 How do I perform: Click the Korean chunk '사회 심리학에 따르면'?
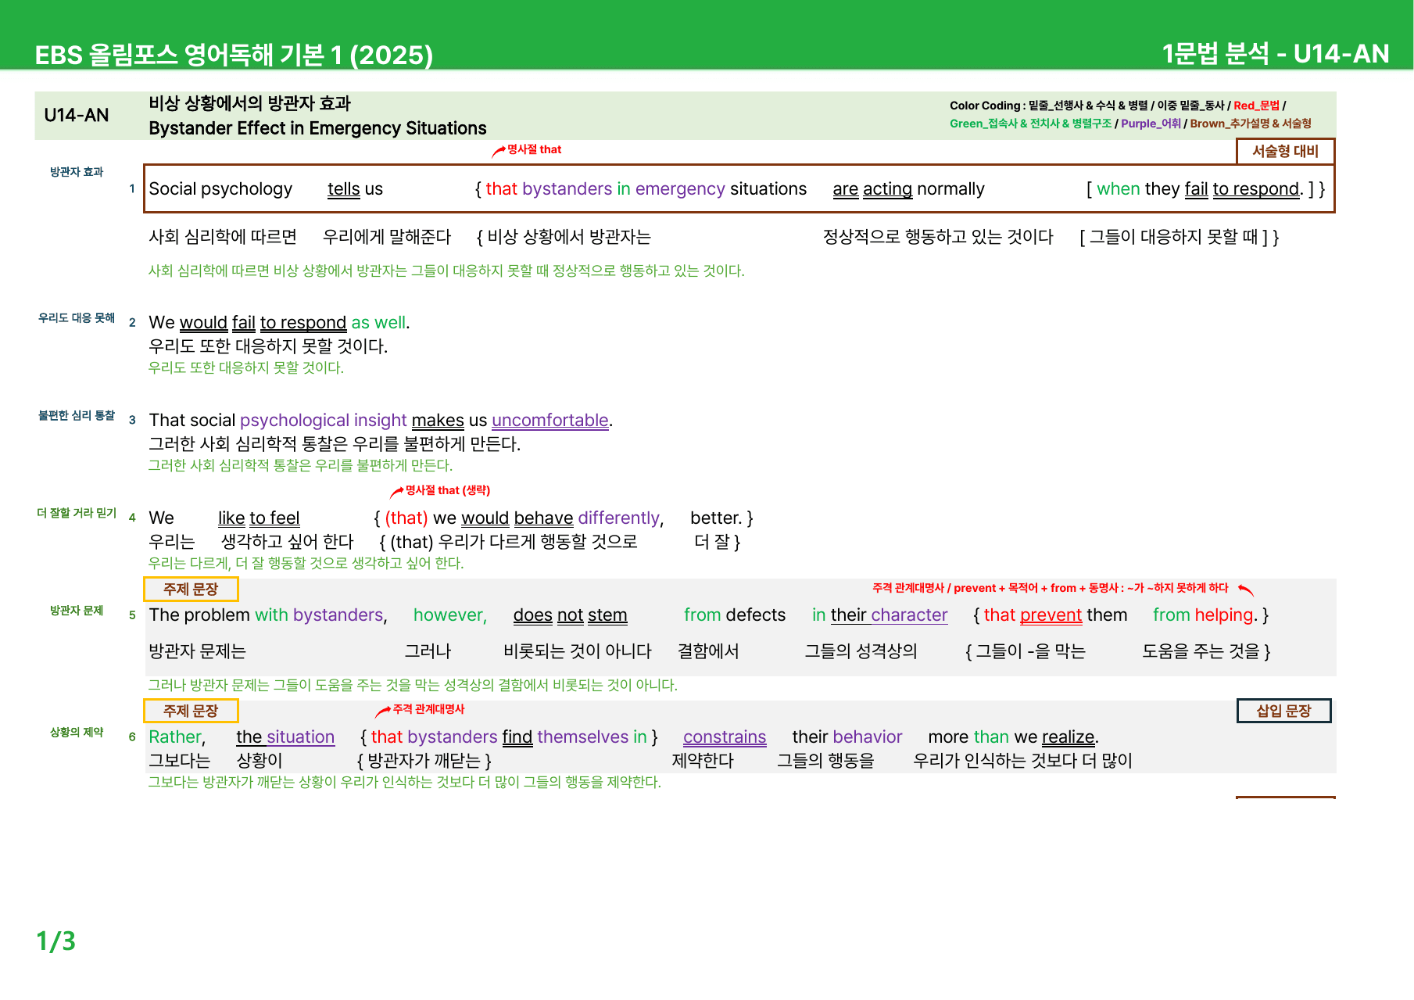click(x=223, y=237)
